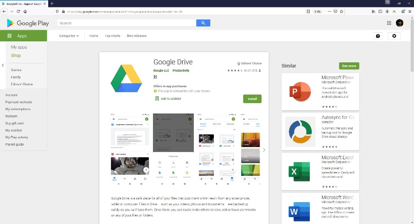Reload the page with refresh icon

(x=18, y=11)
